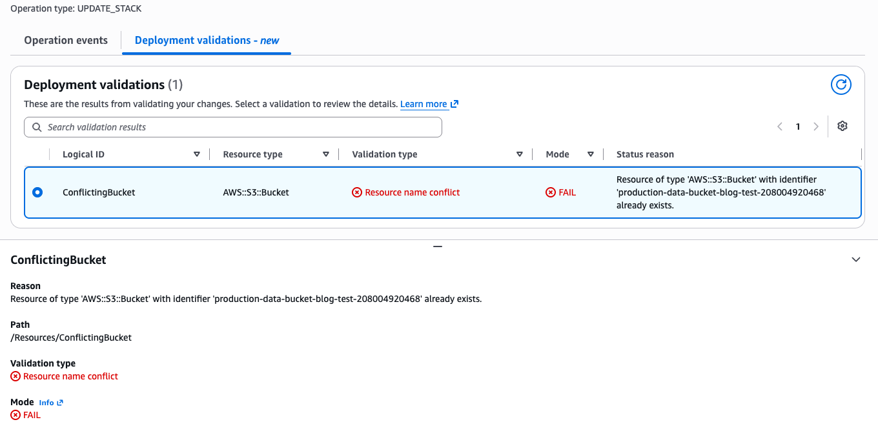Focus the Search validation results field

(233, 127)
